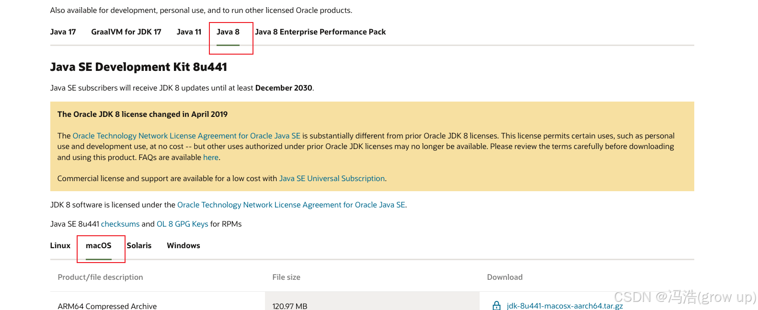Switch to the Windows downloads tab
This screenshot has width=758, height=310.
184,246
